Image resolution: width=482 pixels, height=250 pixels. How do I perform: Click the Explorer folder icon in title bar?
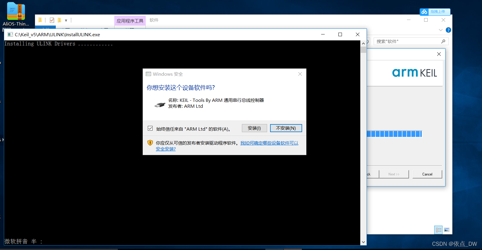tap(40, 20)
